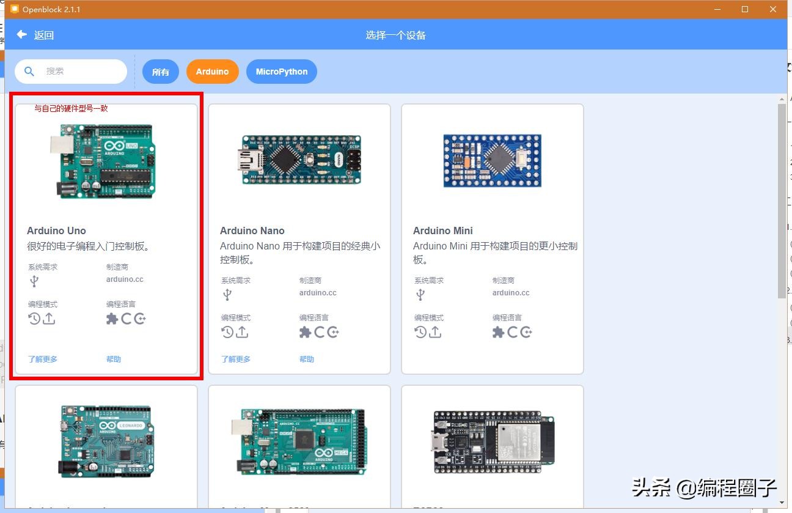Open 了解更多 link on Arduino Uno card
This screenshot has height=513, width=792.
[43, 359]
